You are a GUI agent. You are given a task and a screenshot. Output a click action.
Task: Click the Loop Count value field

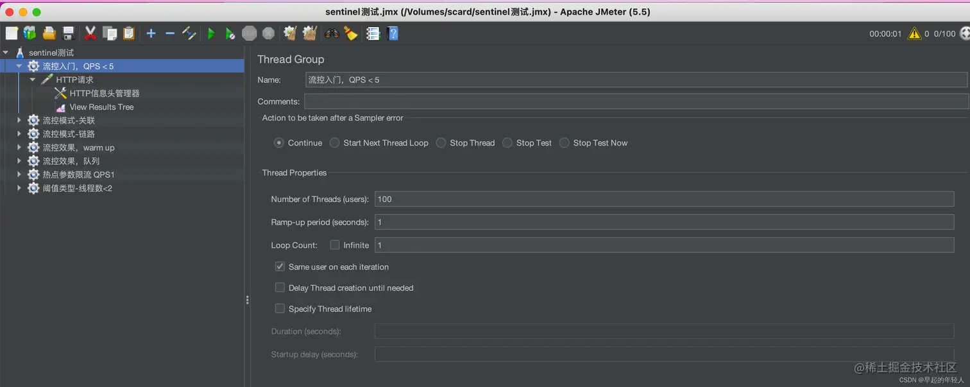coord(664,245)
